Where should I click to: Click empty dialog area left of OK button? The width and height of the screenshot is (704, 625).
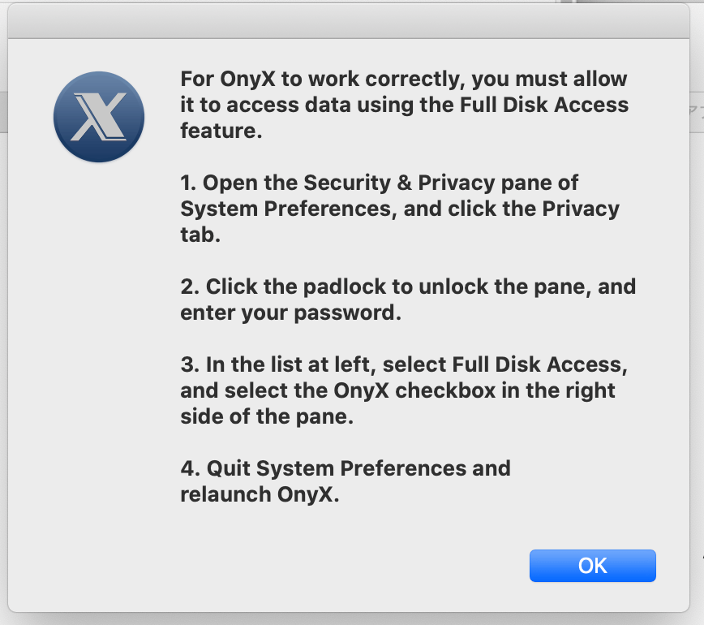(324, 566)
